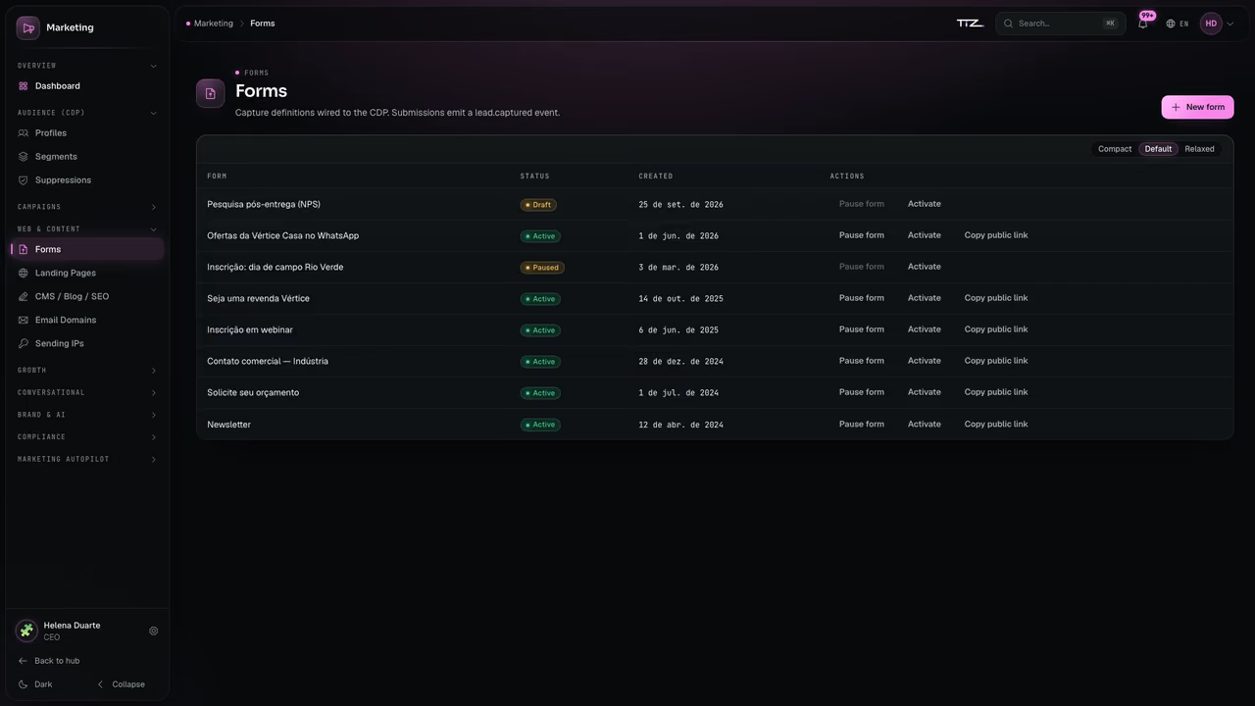Image resolution: width=1255 pixels, height=706 pixels.
Task: Go to Landing Pages menu item
Action: 87,273
